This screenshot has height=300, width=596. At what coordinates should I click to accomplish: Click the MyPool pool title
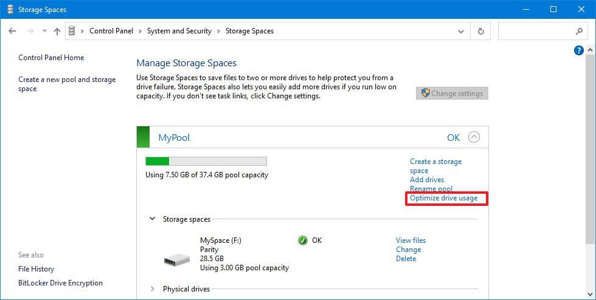point(174,137)
